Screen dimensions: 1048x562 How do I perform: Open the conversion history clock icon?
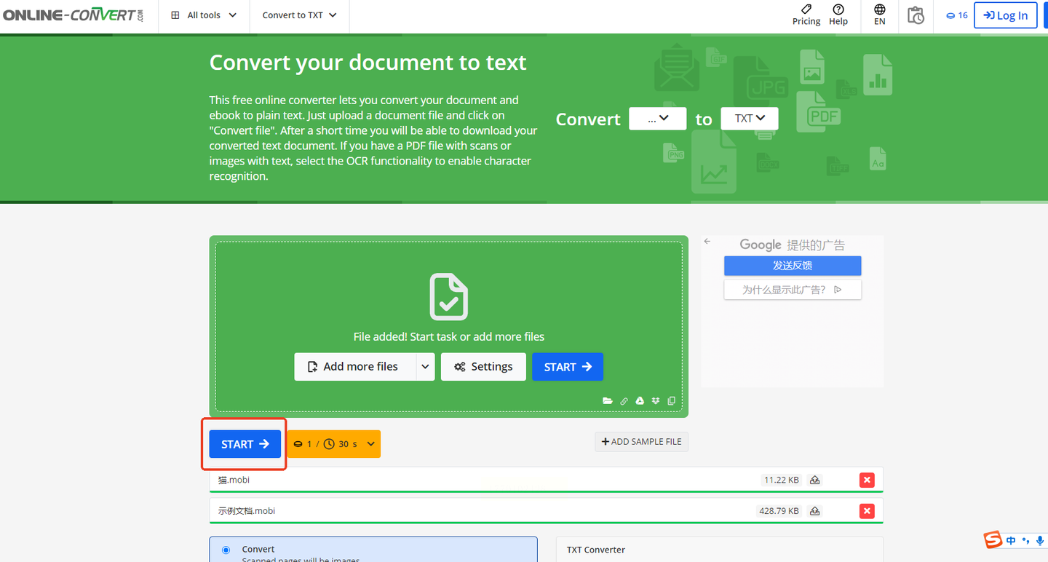pos(916,15)
